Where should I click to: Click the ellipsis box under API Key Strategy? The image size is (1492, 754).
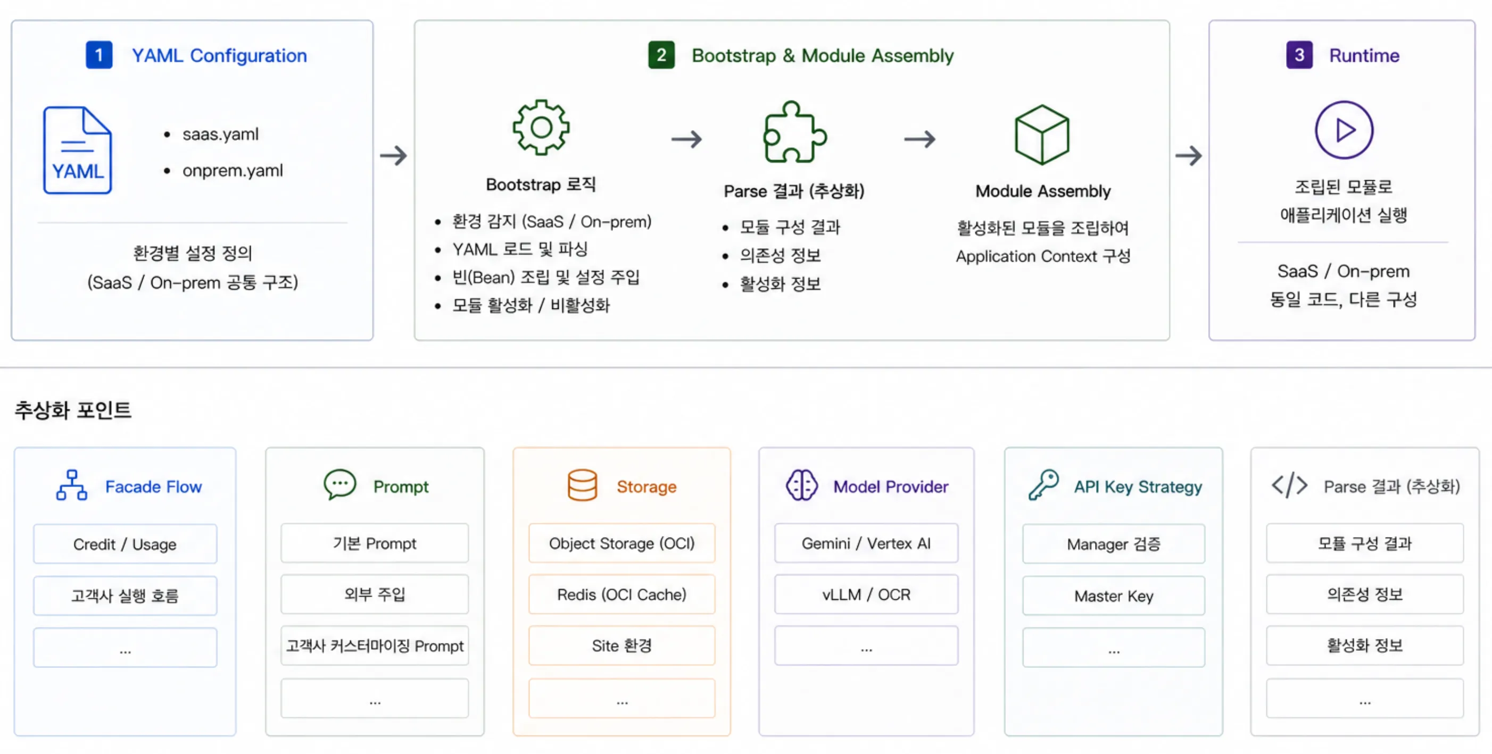tap(1114, 648)
